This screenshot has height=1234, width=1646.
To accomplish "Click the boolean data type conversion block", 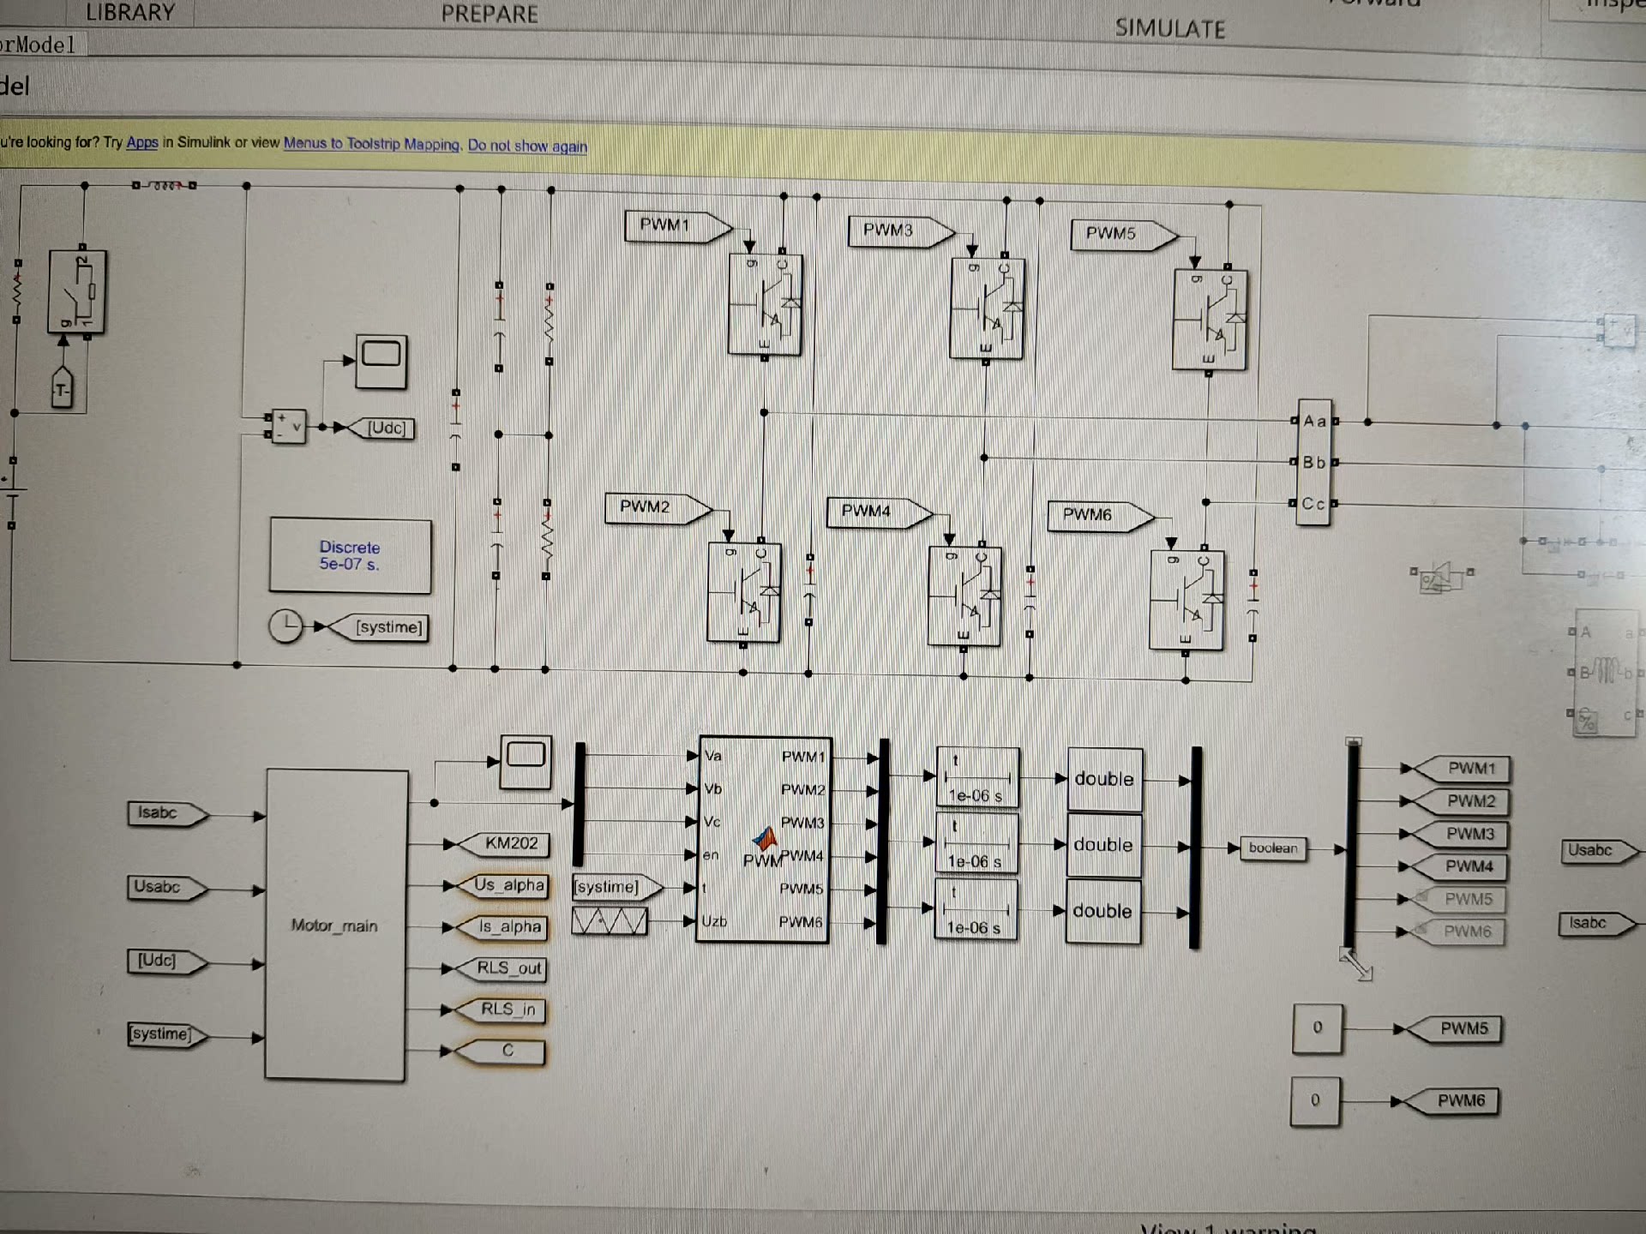I will [x=1273, y=848].
